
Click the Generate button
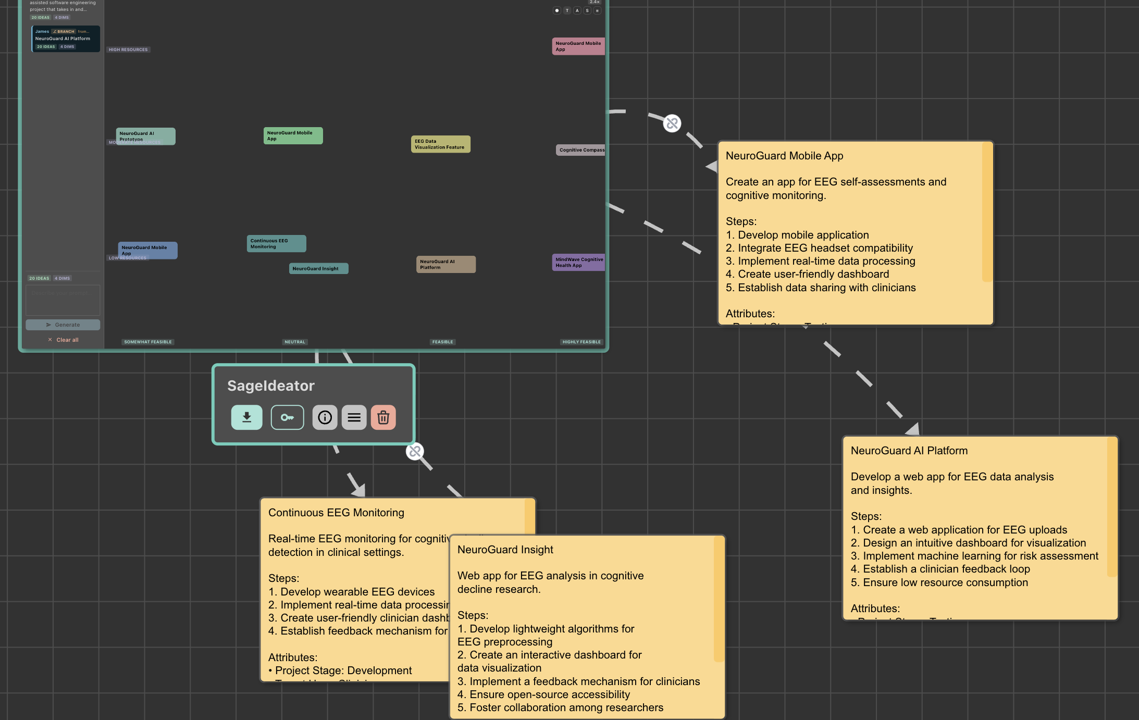[63, 325]
